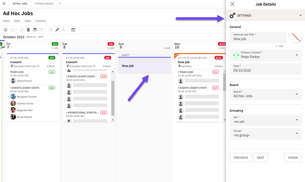Click the assign staff person icon
Viewport: 305px width, 182px height.
tap(64, 30)
